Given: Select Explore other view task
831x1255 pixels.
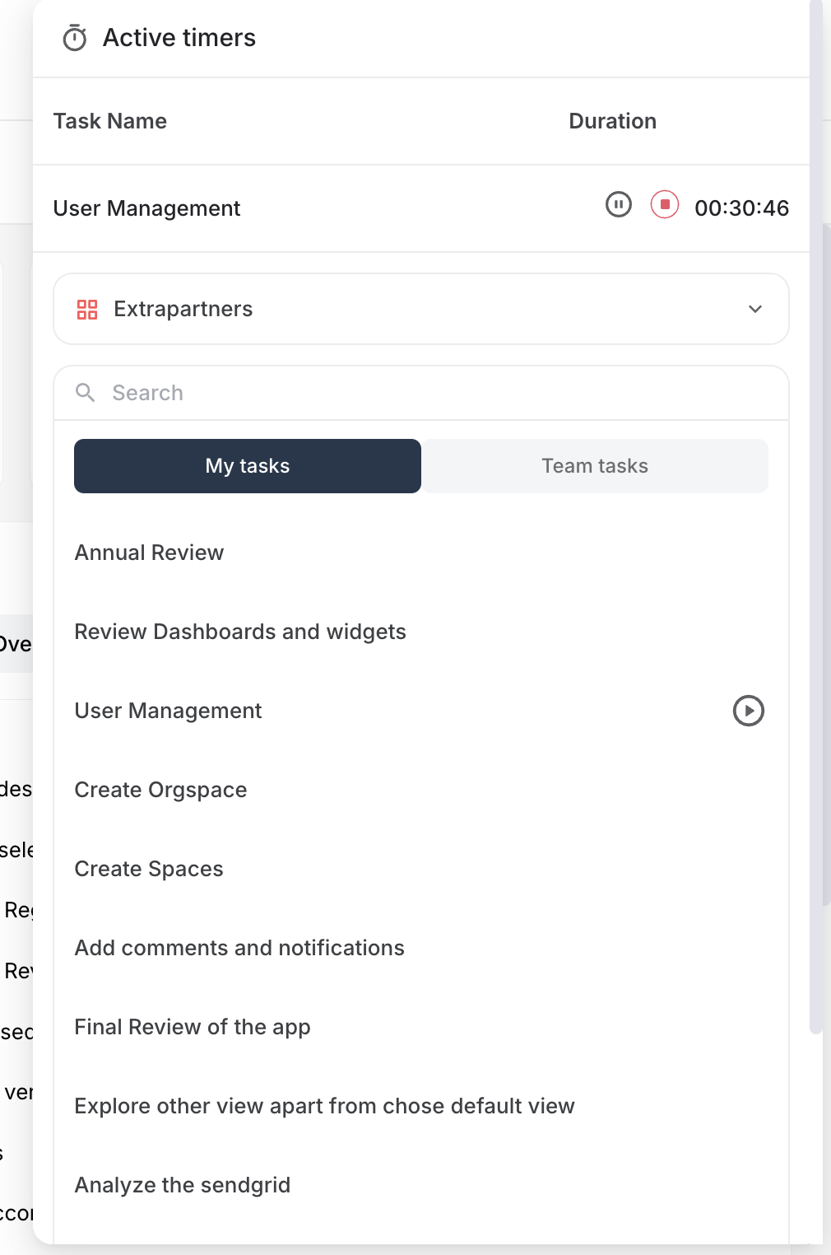Looking at the screenshot, I should (324, 1106).
